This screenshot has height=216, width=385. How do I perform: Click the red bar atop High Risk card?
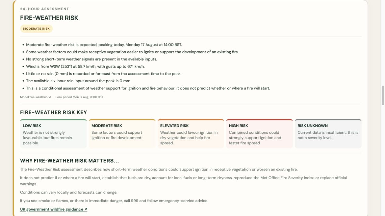tap(259, 120)
